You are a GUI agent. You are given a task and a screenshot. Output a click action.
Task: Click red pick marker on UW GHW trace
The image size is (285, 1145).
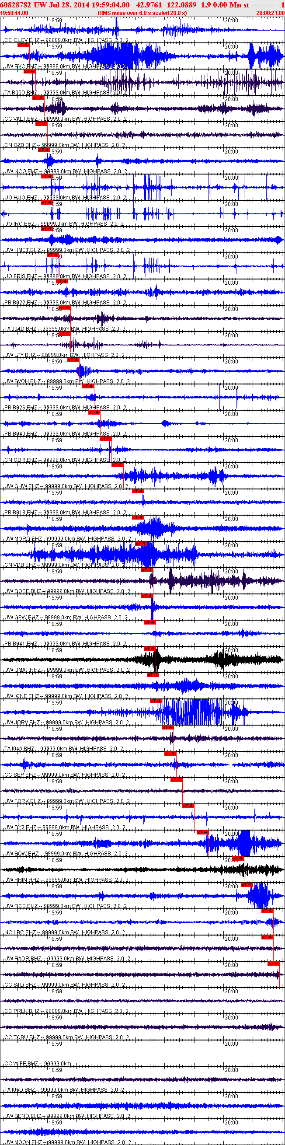click(x=117, y=464)
